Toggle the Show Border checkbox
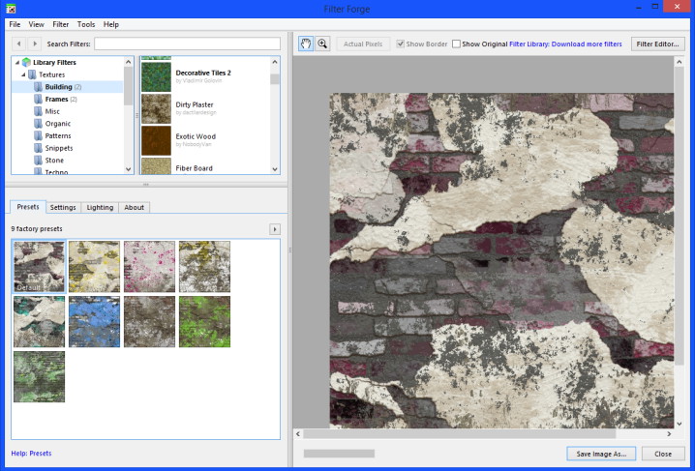The width and height of the screenshot is (695, 471). pyautogui.click(x=400, y=44)
